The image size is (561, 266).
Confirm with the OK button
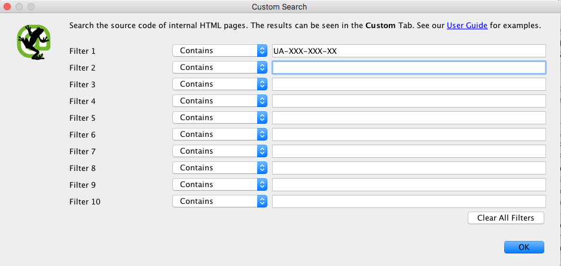click(524, 247)
